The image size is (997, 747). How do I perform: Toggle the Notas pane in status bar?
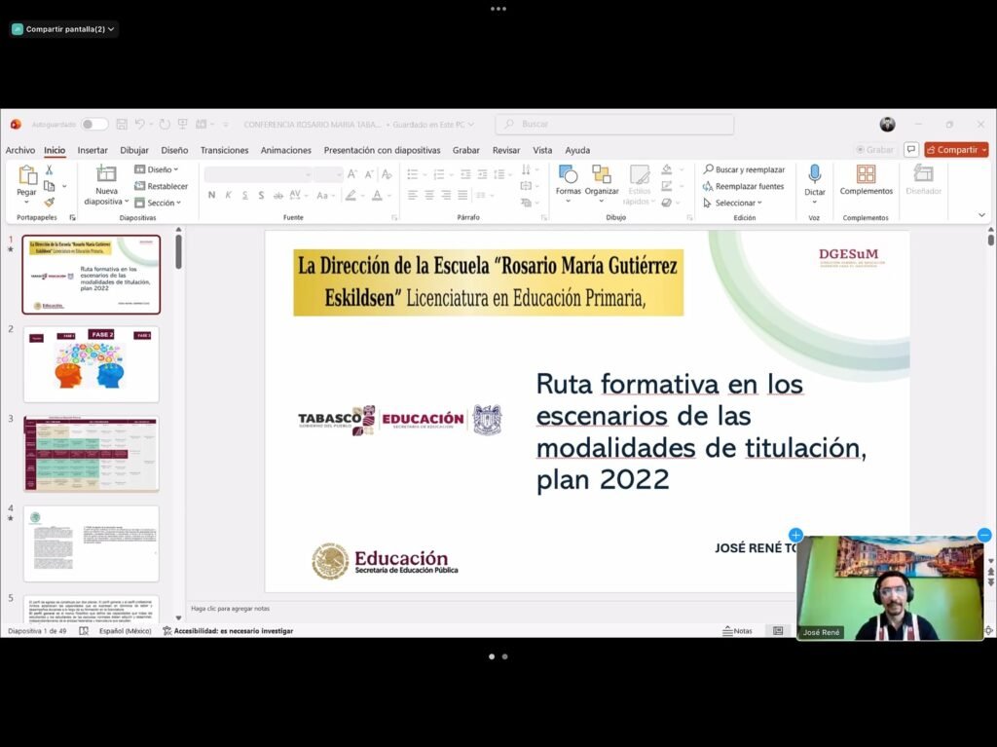pyautogui.click(x=737, y=631)
